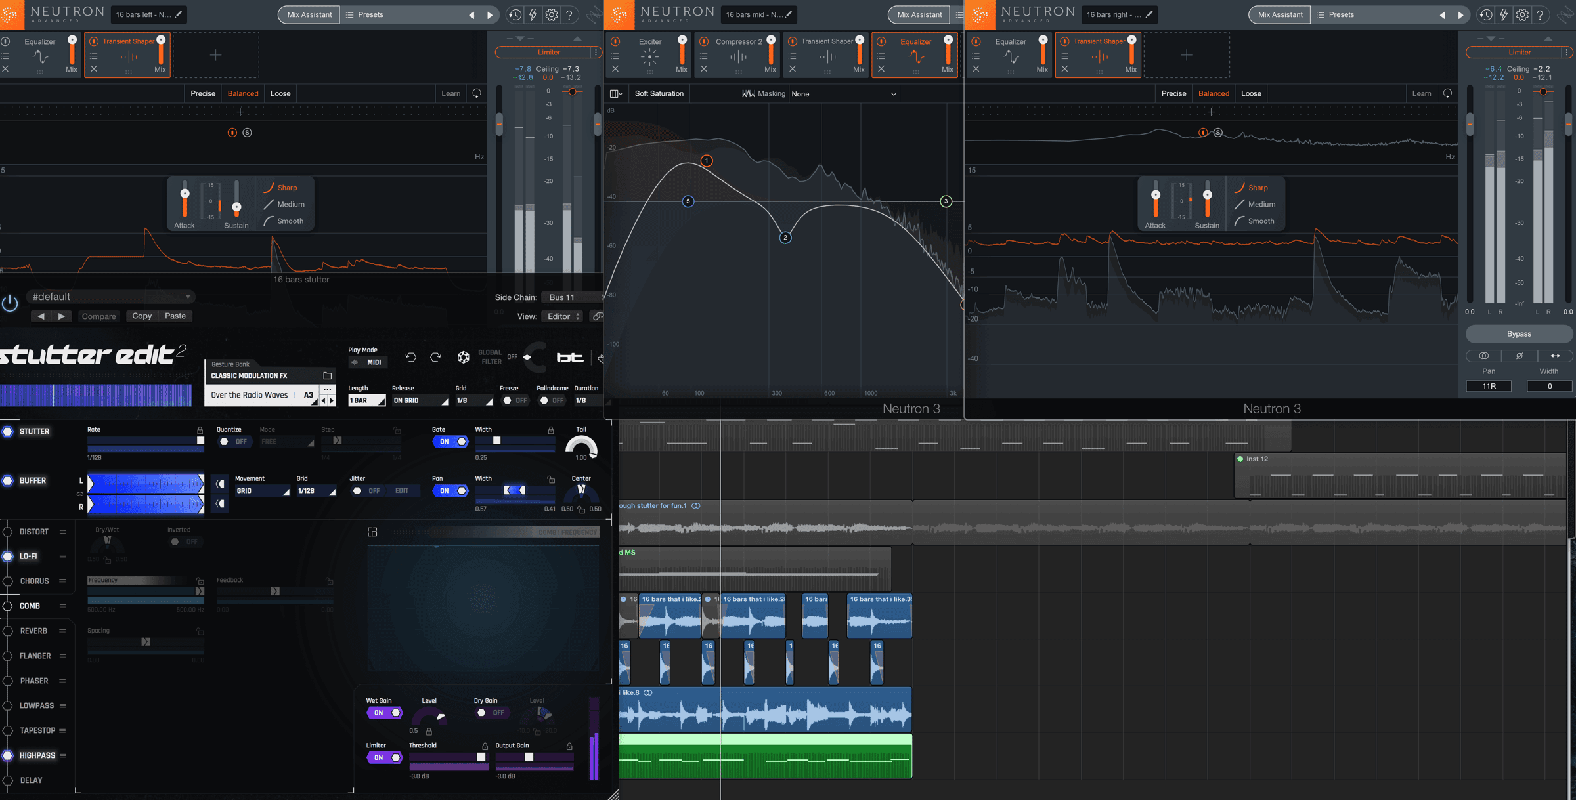
Task: Click the BT logo in Stutter Edit
Action: 569,358
